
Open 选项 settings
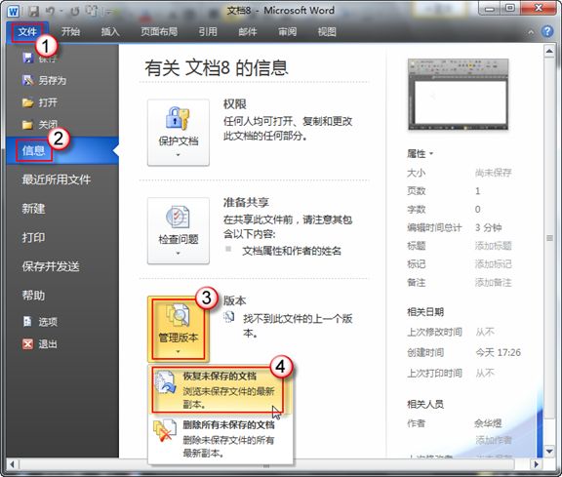pos(48,322)
